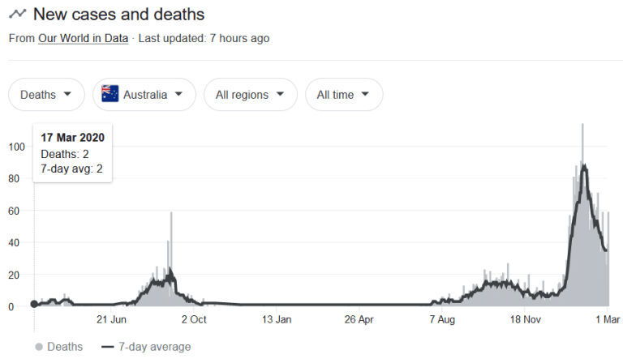The image size is (623, 363).
Task: Click the Australian flag icon
Action: click(110, 94)
